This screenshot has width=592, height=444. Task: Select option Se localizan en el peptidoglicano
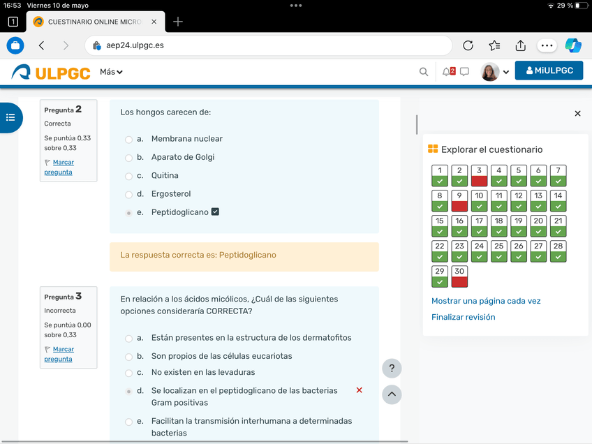pos(128,391)
